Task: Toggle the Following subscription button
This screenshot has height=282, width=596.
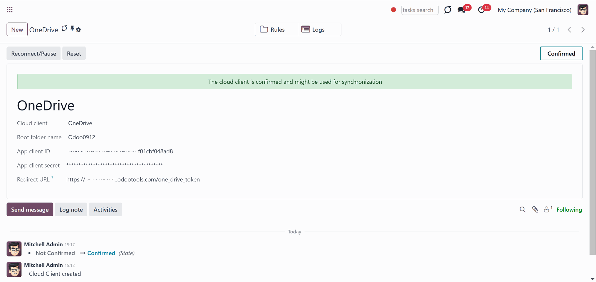Action: (x=569, y=209)
